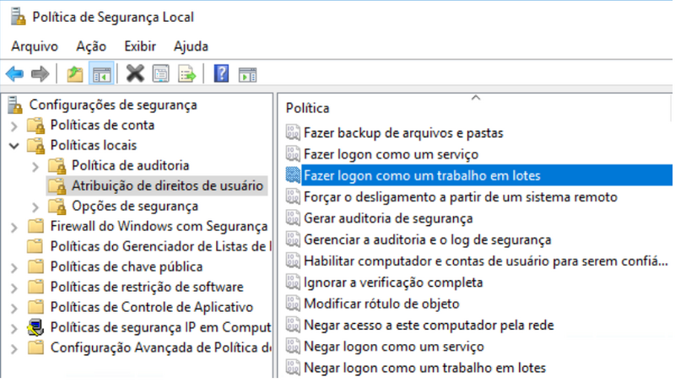Image resolution: width=675 pixels, height=382 pixels.
Task: Click icon beside Forçar o desligamento policy
Action: click(x=293, y=196)
